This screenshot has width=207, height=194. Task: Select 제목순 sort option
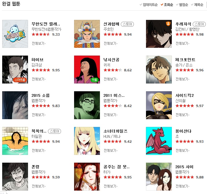pos(197,5)
